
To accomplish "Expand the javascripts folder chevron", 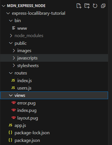I will pyautogui.click(x=14, y=58).
